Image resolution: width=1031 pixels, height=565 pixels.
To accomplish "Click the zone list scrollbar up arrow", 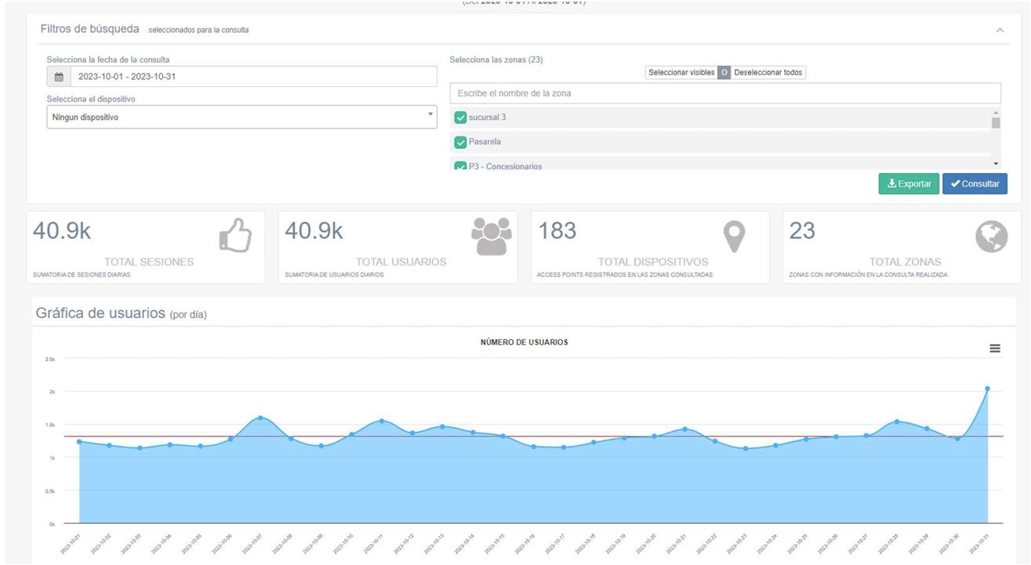I will 996,112.
